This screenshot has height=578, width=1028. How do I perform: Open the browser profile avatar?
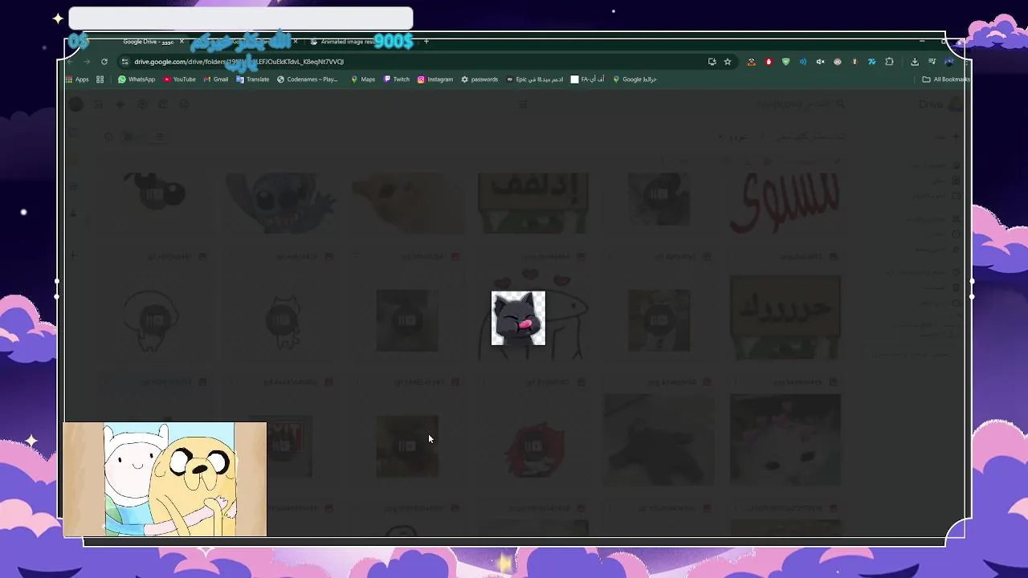click(x=948, y=62)
